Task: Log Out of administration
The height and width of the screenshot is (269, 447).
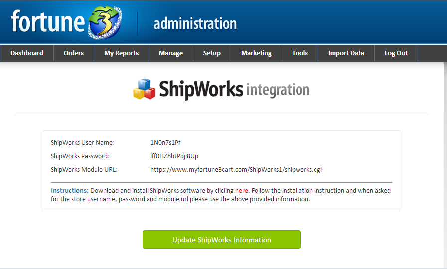Action: pos(396,53)
